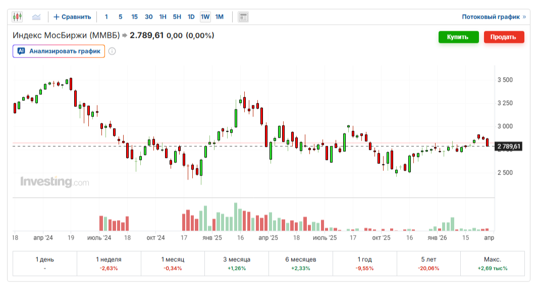
Task: Click the 2 500 price axis label
Action: pyautogui.click(x=505, y=172)
